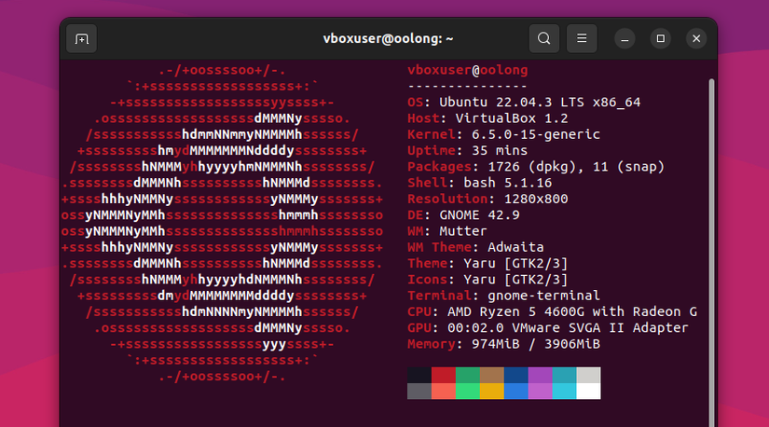Click the terminal scrollbar
The image size is (769, 427).
(x=711, y=253)
